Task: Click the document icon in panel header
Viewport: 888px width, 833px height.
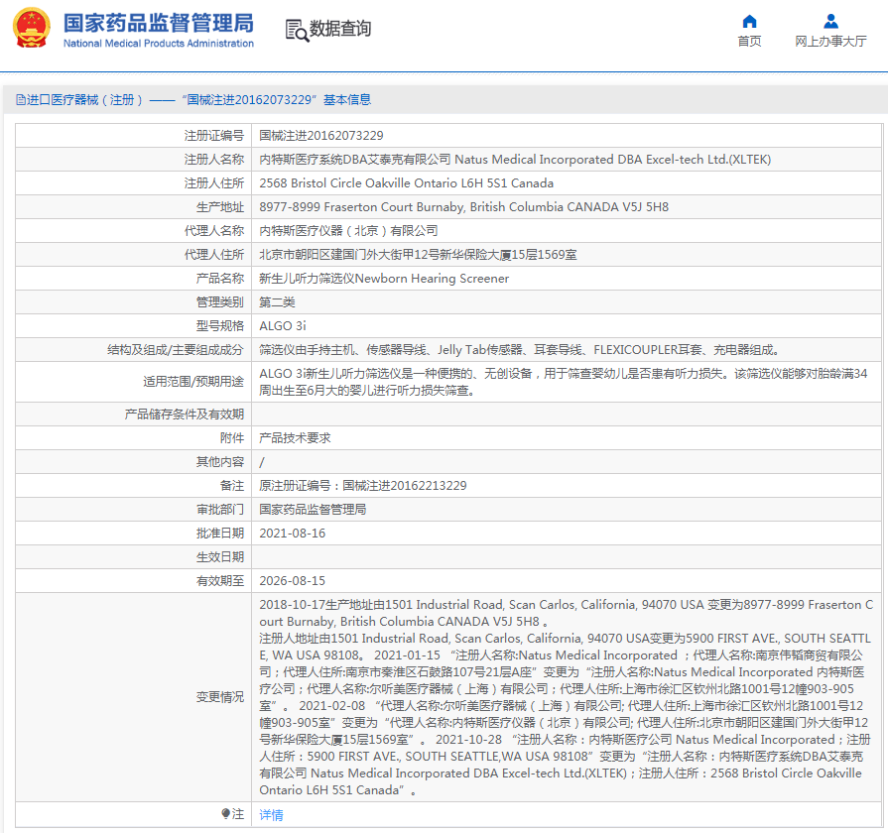Action: click(20, 100)
